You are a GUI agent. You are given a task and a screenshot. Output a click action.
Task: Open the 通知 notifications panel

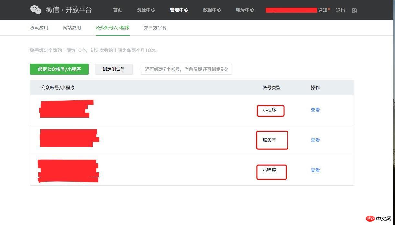[x=322, y=10]
